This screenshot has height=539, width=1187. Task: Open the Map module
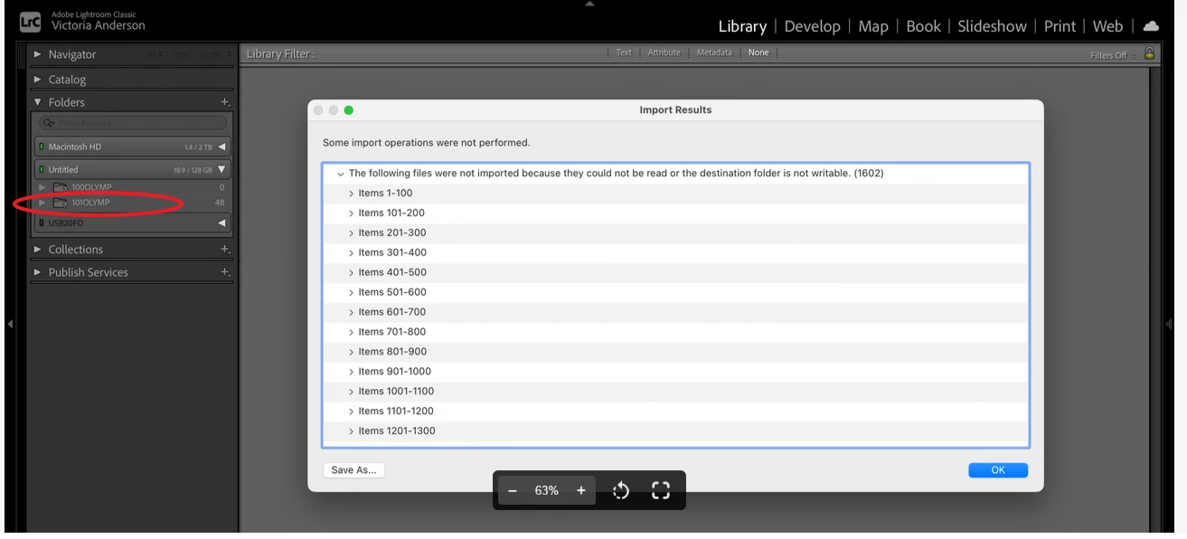click(x=873, y=26)
